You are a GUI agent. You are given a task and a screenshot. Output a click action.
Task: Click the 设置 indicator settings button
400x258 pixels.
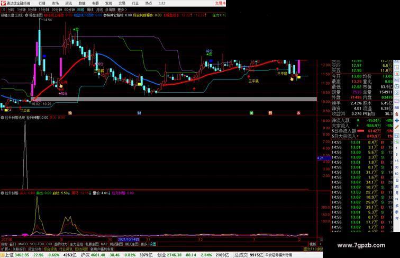coord(152,244)
